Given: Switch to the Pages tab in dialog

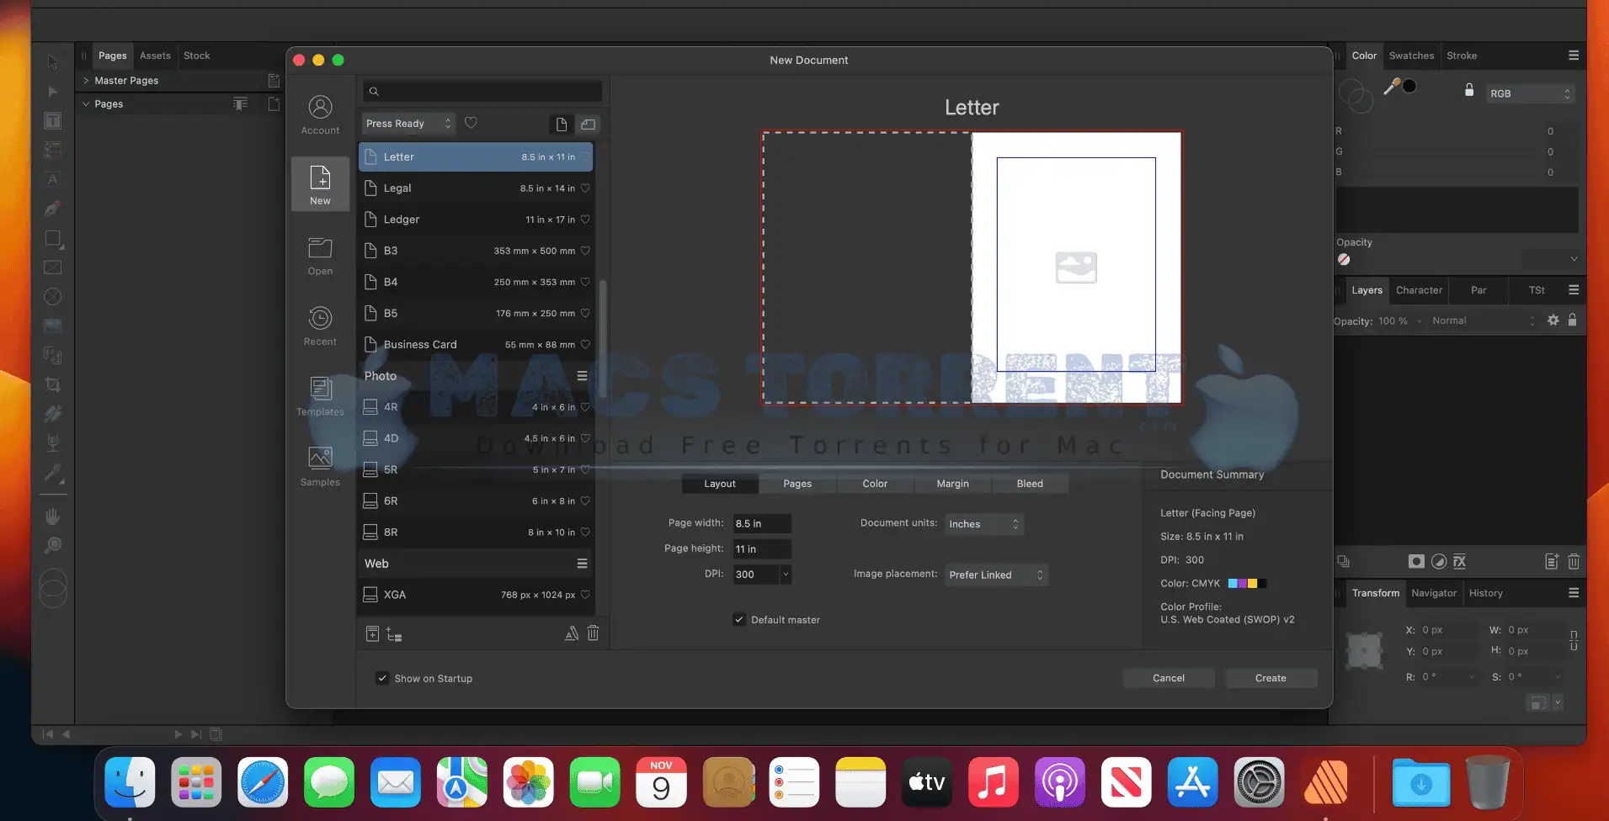Looking at the screenshot, I should click(797, 484).
